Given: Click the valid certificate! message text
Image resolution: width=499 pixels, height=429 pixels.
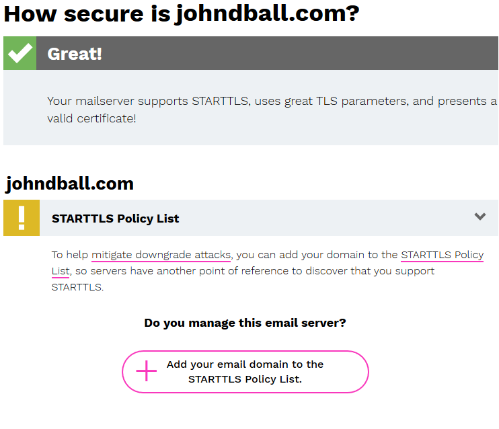Looking at the screenshot, I should coord(91,118).
